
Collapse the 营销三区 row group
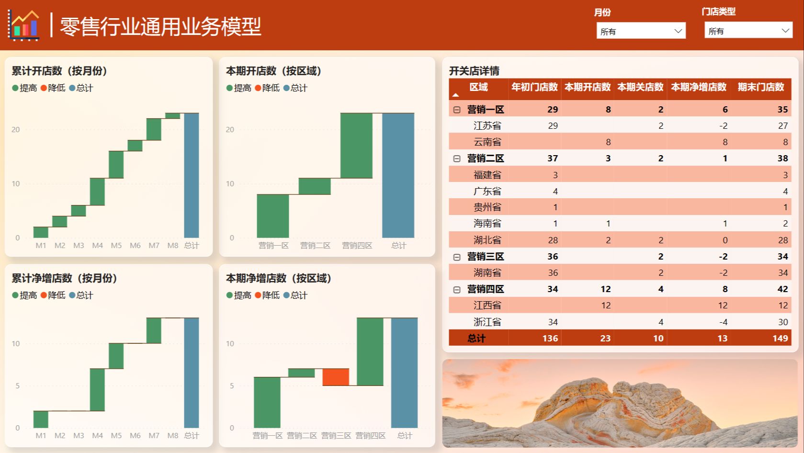pos(457,257)
